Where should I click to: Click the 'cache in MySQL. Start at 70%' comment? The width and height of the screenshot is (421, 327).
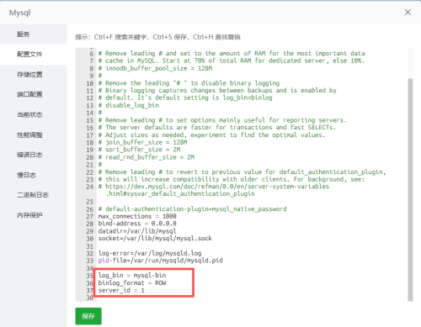point(232,61)
